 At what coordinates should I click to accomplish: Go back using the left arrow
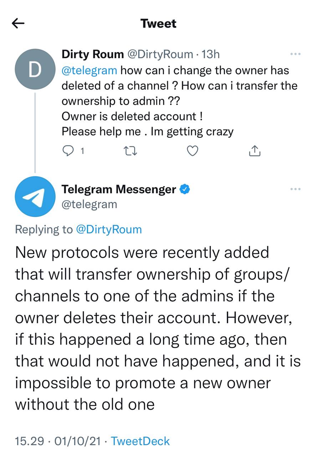click(18, 24)
